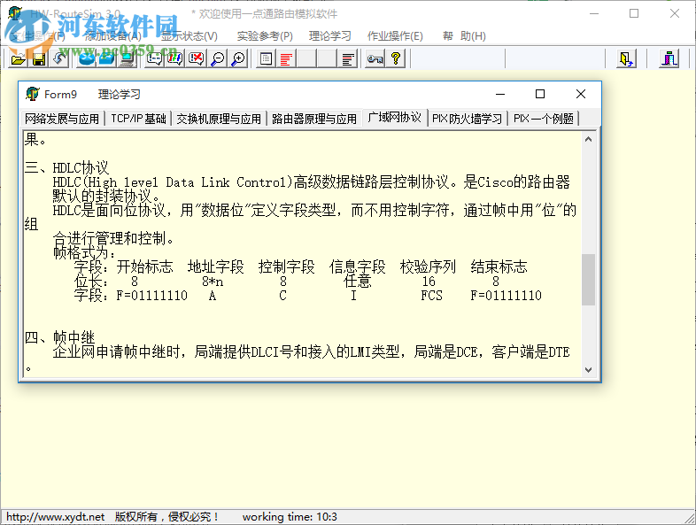Open the 作业操作(E) menu
The height and width of the screenshot is (525, 696).
coord(395,36)
